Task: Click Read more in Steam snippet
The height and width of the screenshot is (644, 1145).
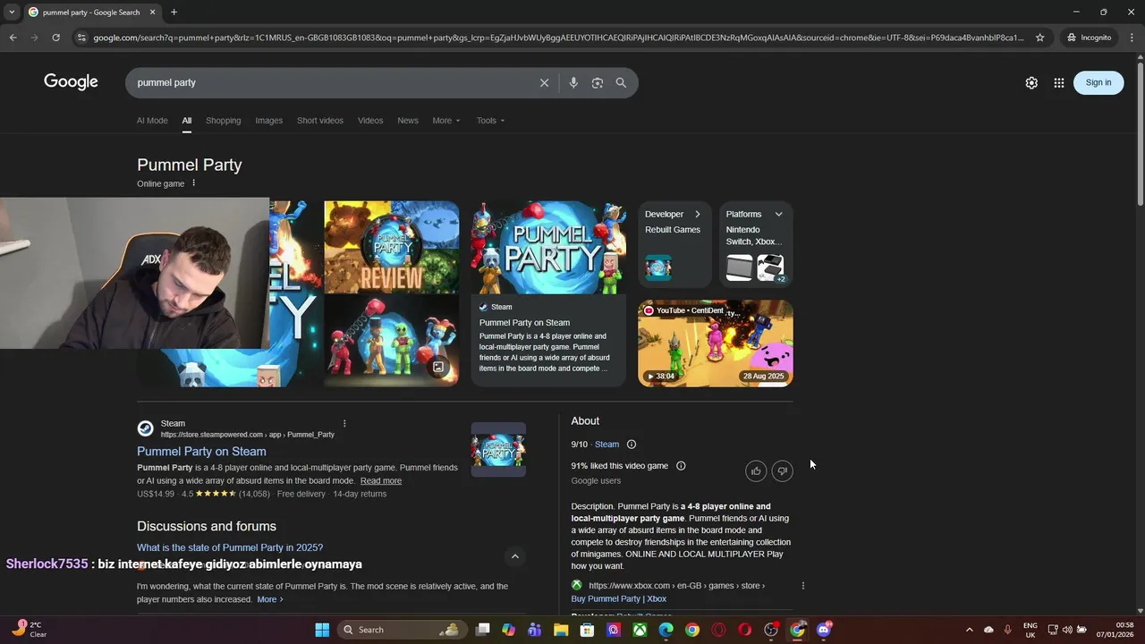Action: pos(381,481)
